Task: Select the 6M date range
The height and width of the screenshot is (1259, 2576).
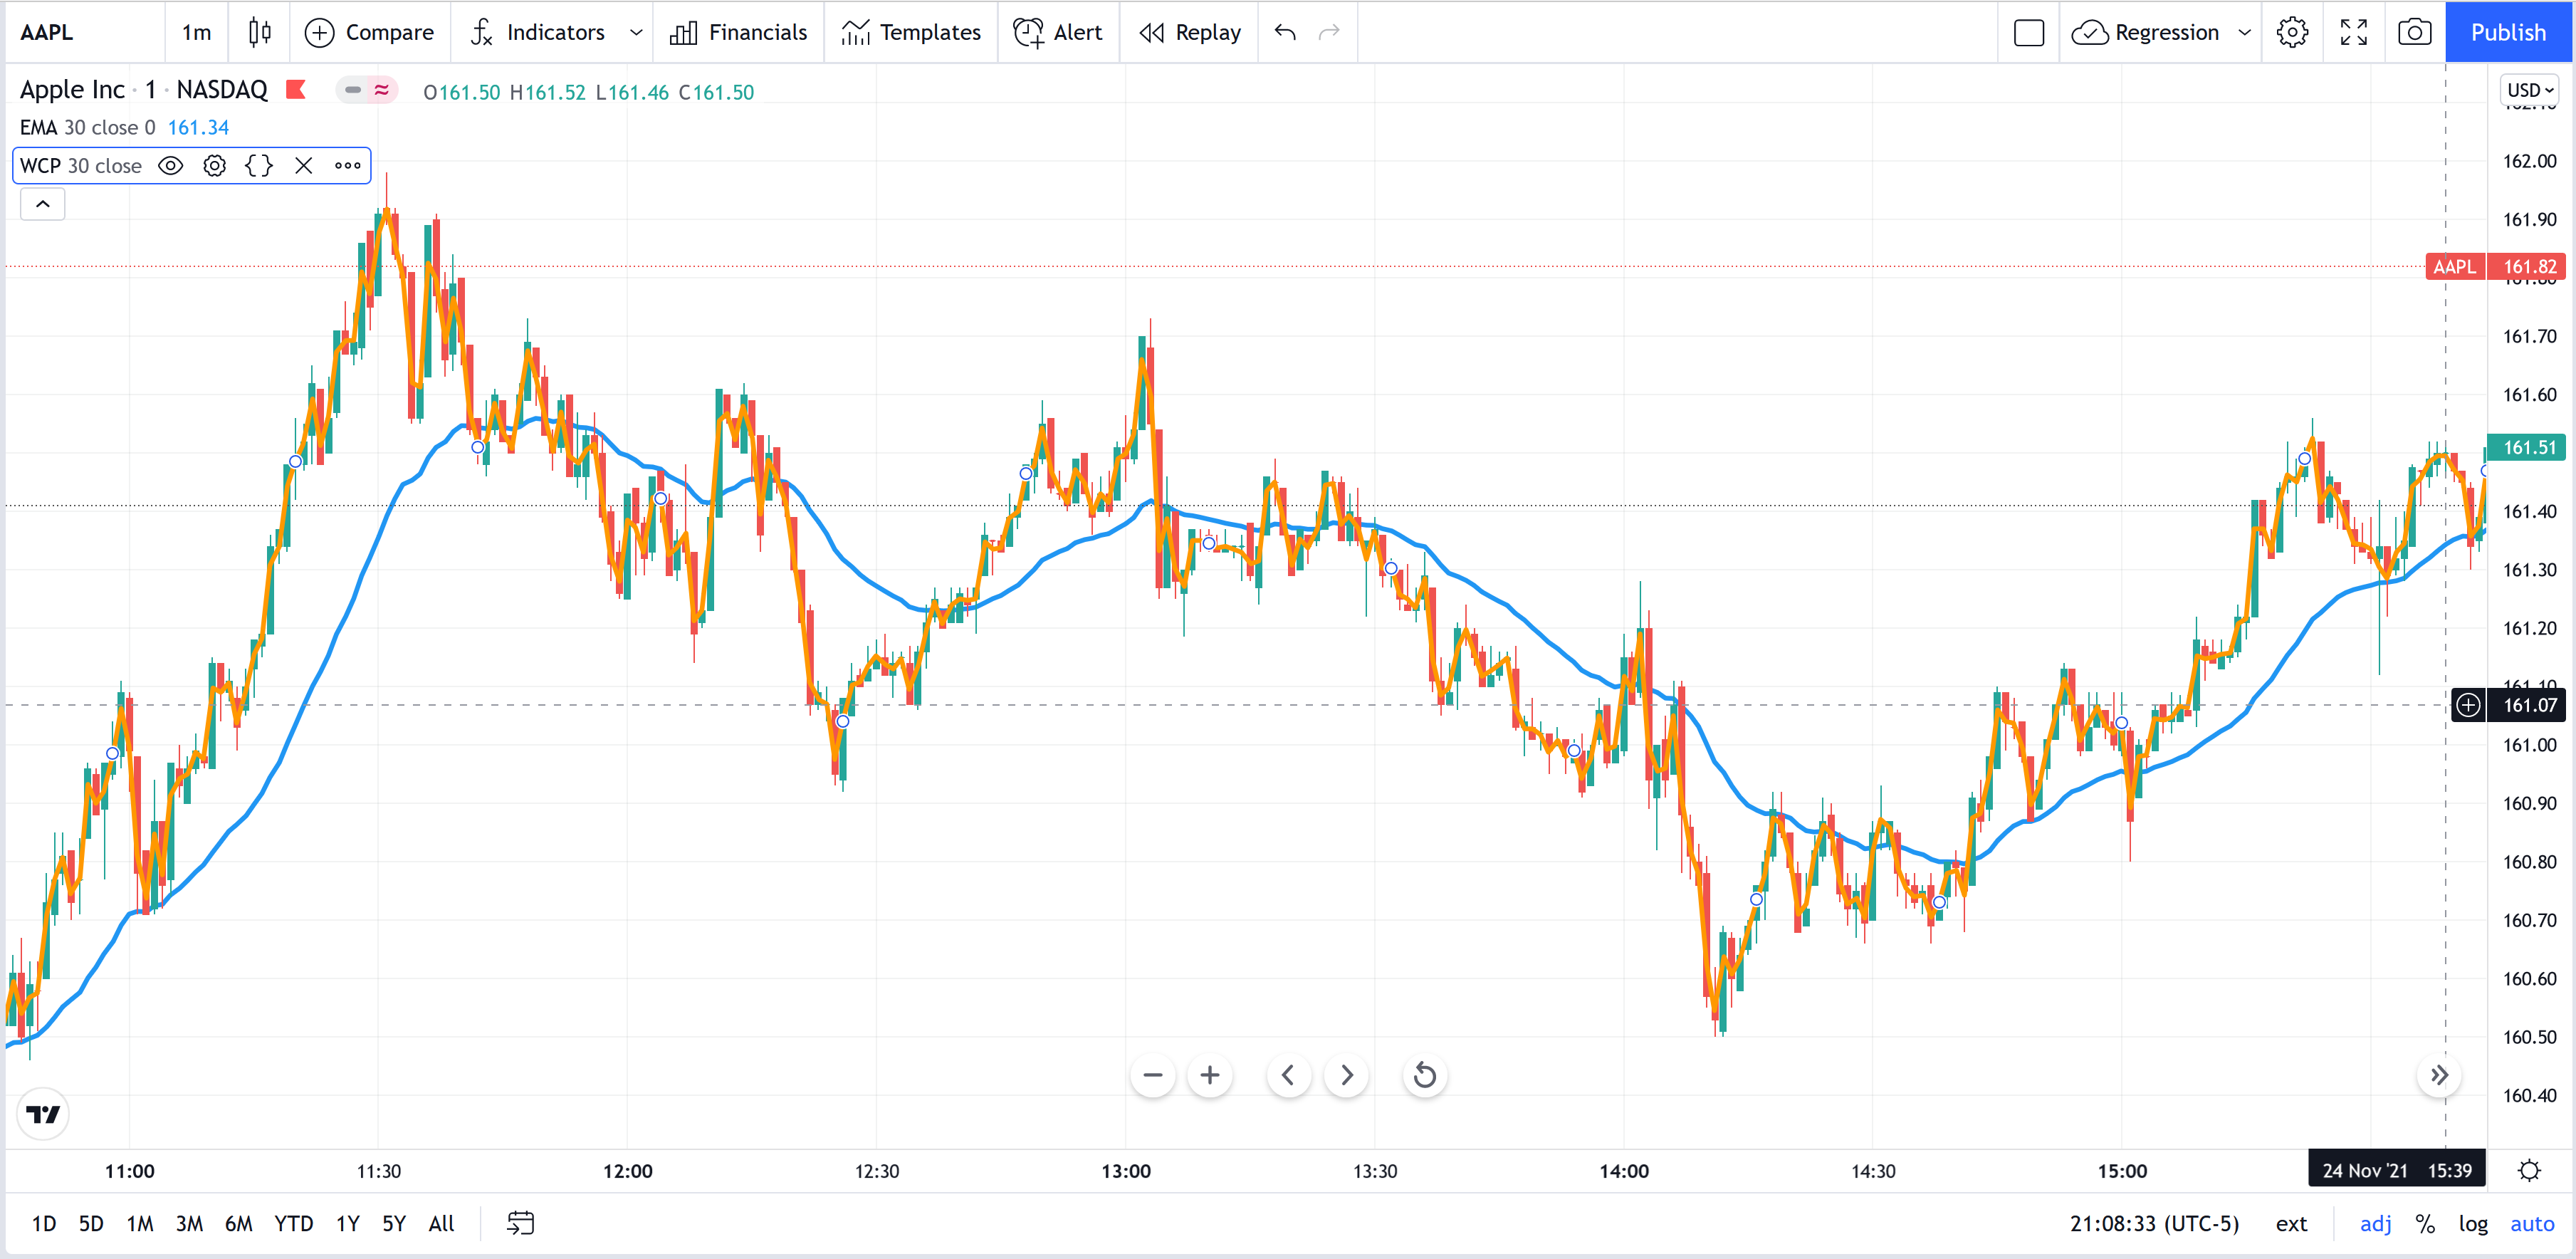Action: click(x=239, y=1224)
